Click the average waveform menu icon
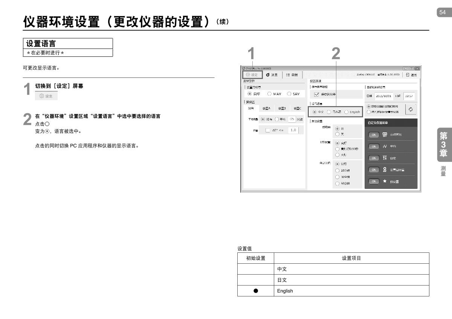Viewport: 452px width, 319px height. [385, 146]
